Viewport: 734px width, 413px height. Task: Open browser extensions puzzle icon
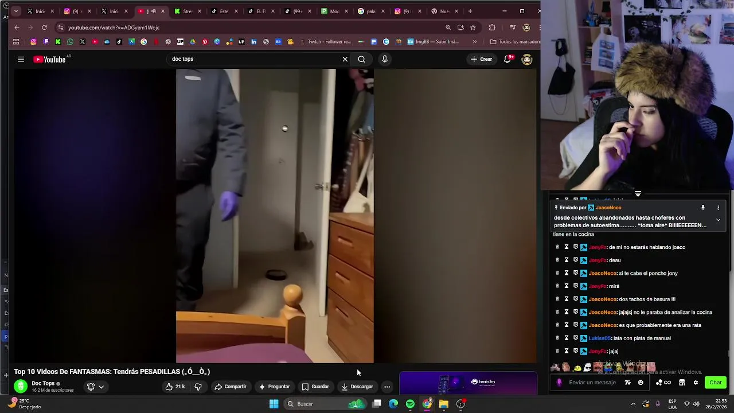point(492,28)
